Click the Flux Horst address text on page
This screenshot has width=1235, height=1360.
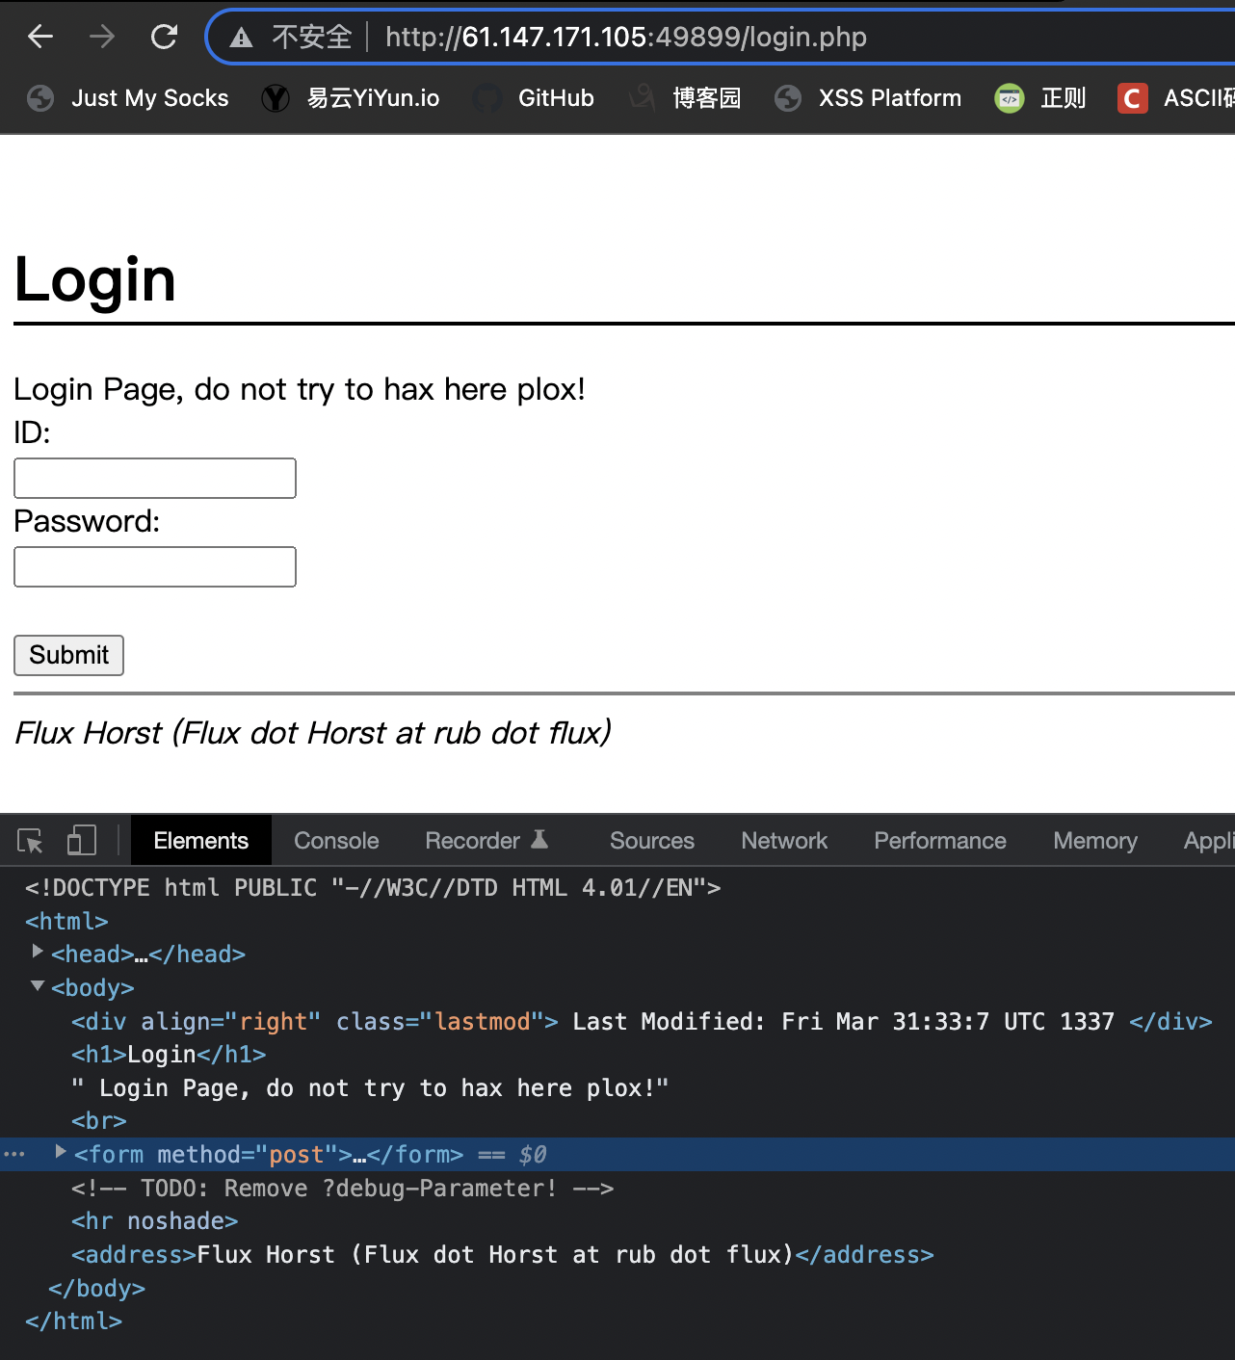[313, 733]
